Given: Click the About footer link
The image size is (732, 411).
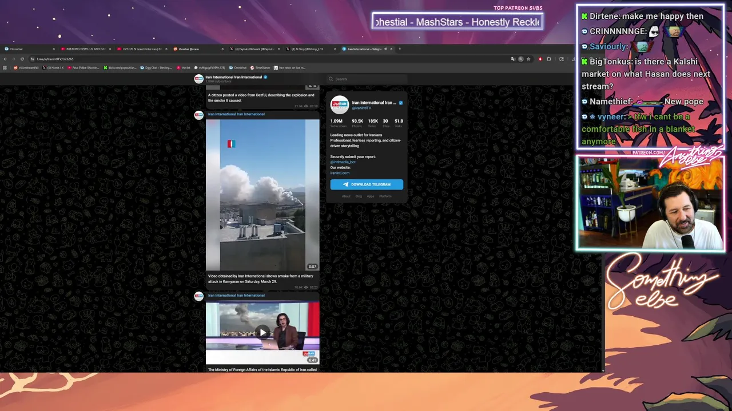Looking at the screenshot, I should pyautogui.click(x=346, y=196).
